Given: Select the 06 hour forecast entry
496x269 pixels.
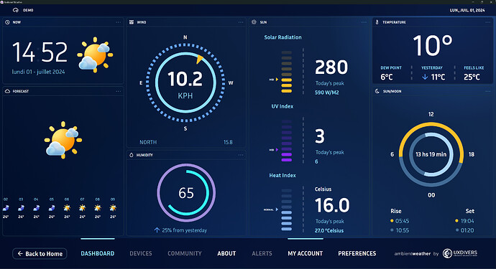Looking at the screenshot, I should (x=67, y=208).
